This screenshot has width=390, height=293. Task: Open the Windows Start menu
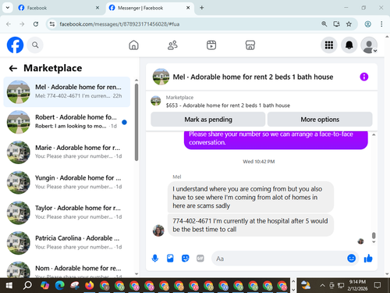[9, 285]
